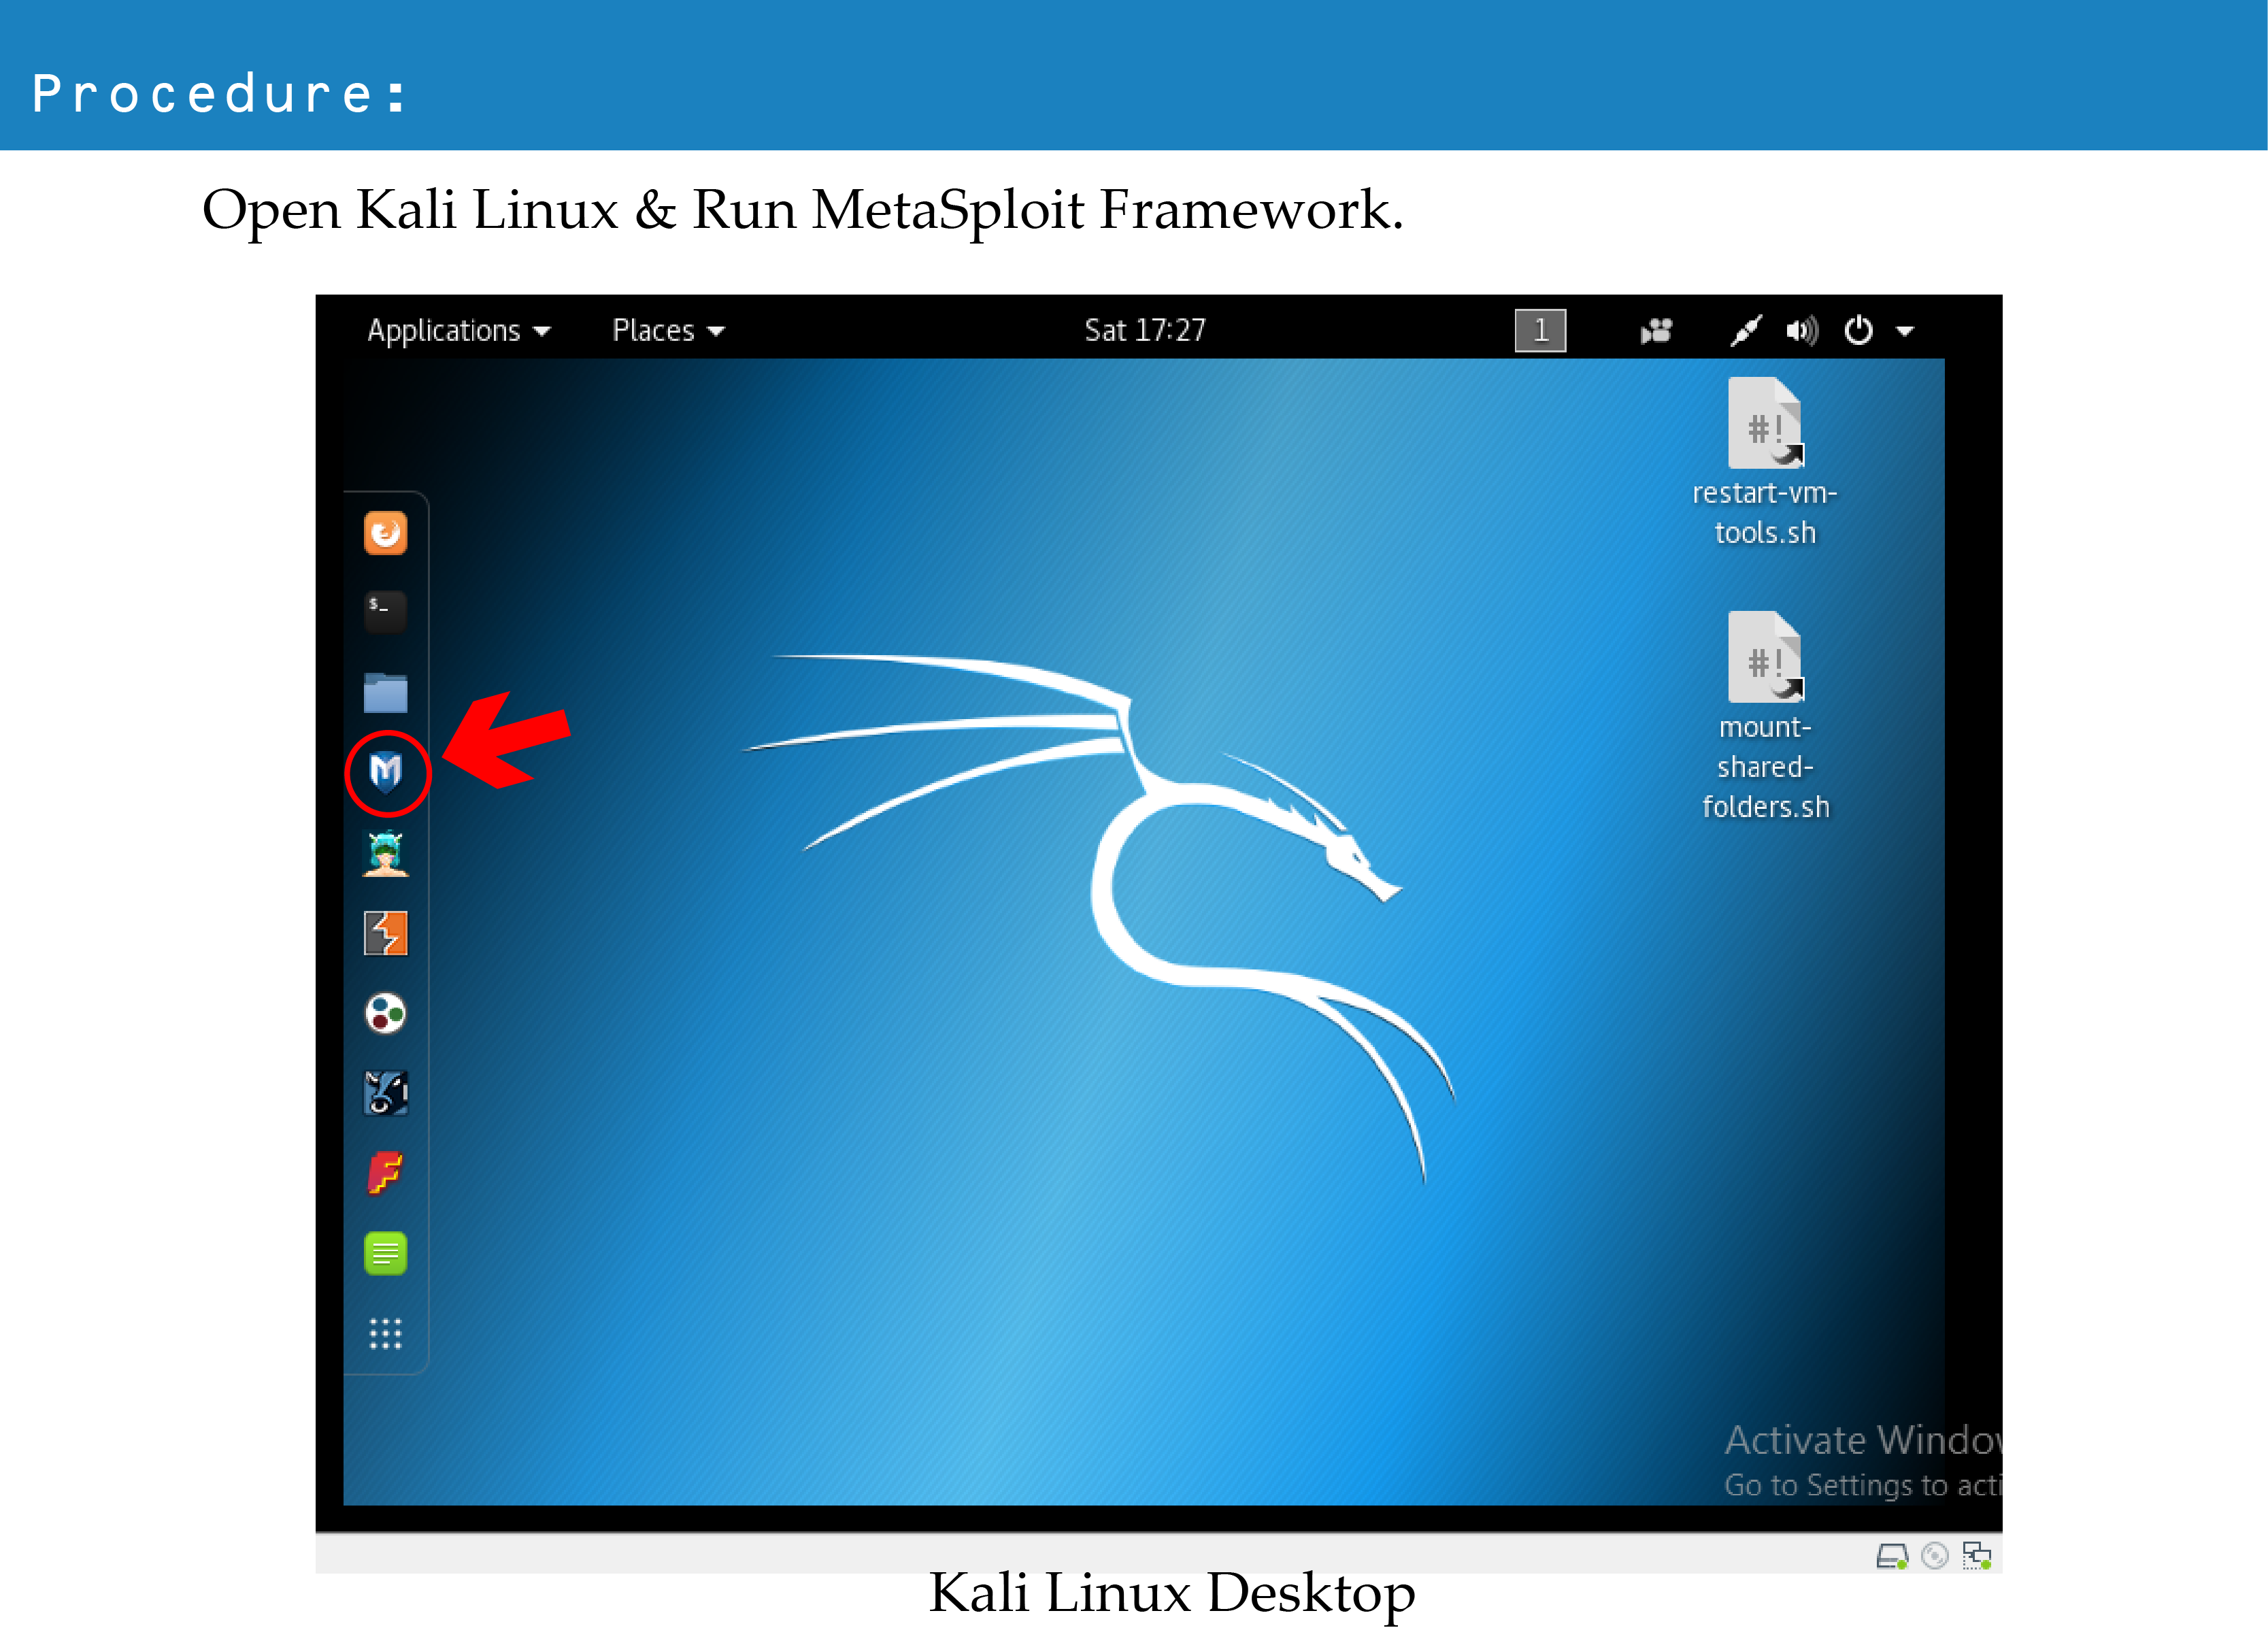Launch Metasploit Framework from the dock

tap(386, 772)
